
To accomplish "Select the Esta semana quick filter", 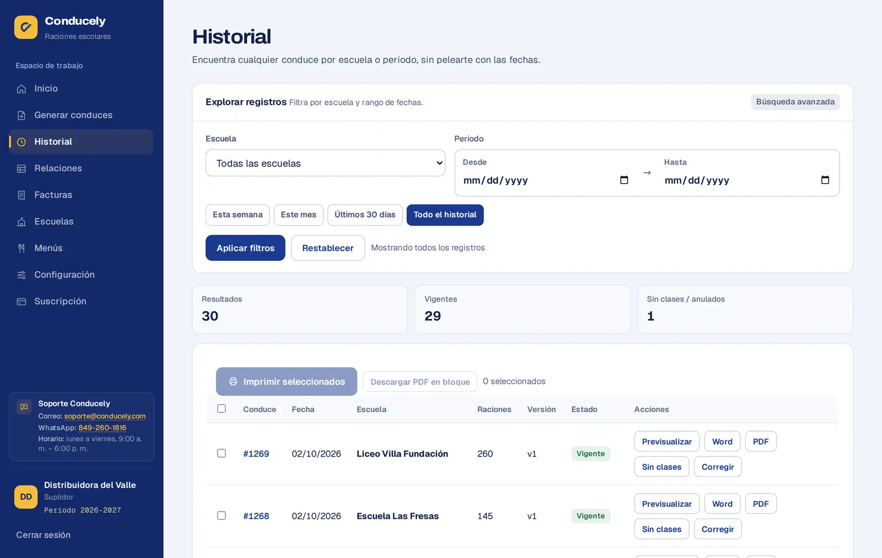I will click(238, 215).
